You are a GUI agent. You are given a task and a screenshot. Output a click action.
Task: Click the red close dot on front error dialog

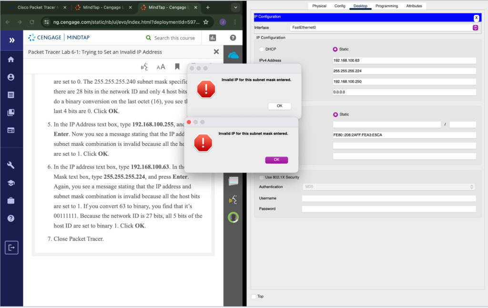coord(189,122)
